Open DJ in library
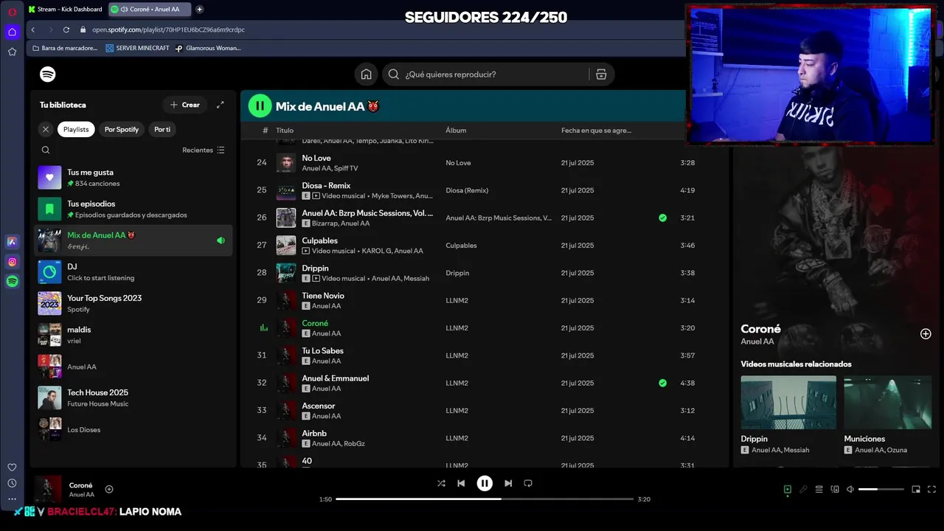 click(x=133, y=272)
